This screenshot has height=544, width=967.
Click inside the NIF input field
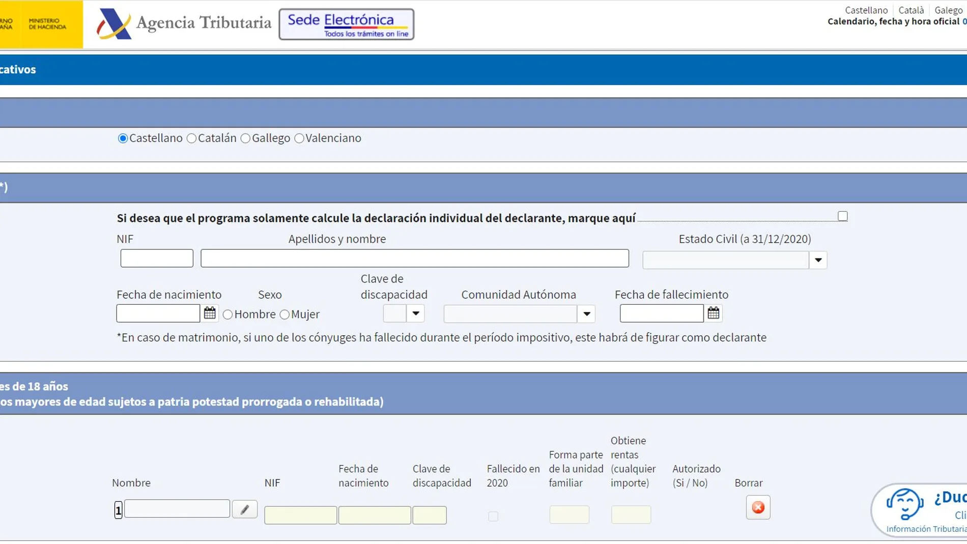[156, 258]
